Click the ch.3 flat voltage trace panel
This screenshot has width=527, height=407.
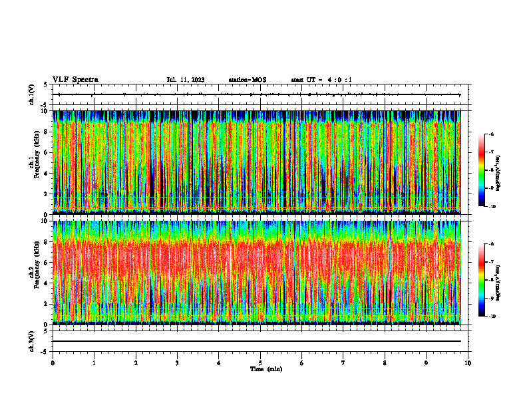260,341
